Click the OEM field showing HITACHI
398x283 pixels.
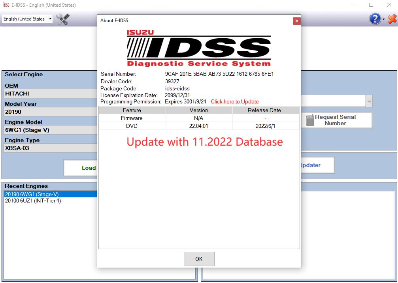pyautogui.click(x=51, y=94)
